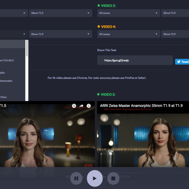
Task: Click the red channel logo on video 1
Action: (x=88, y=166)
